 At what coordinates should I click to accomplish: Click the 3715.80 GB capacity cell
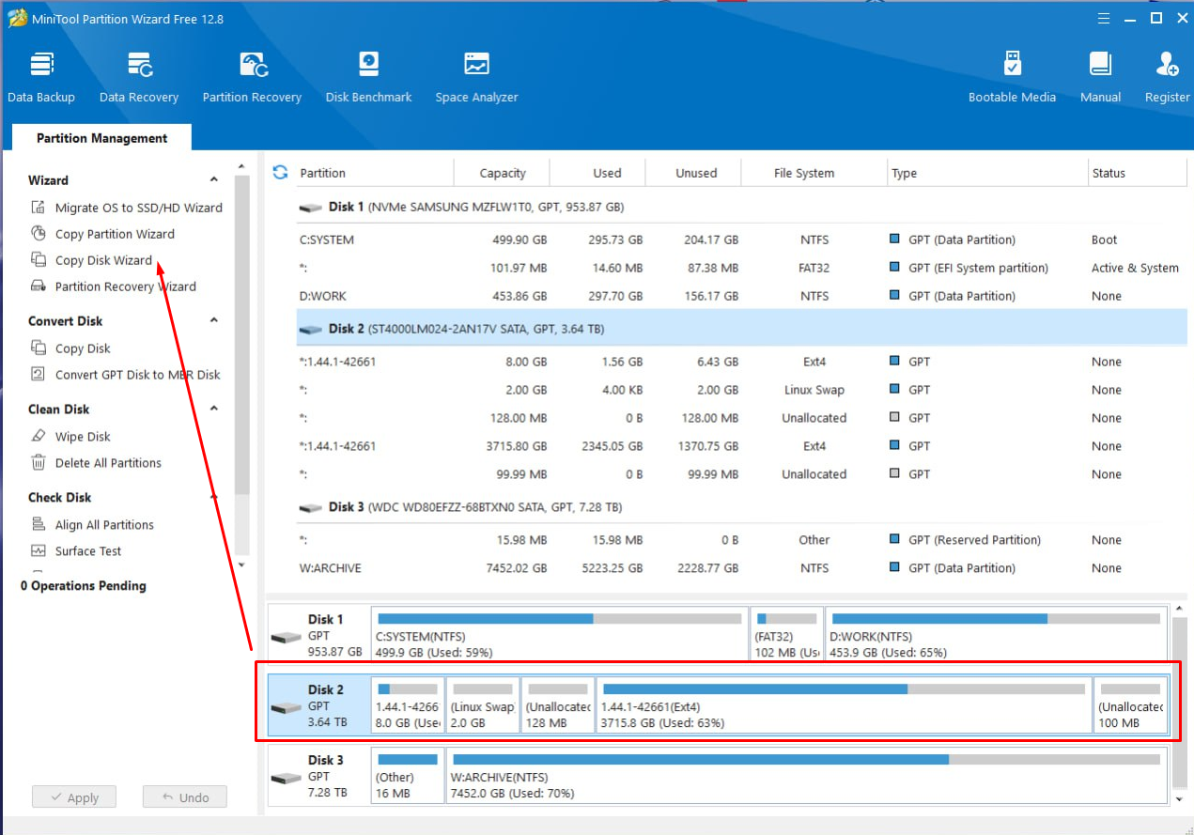pos(516,446)
